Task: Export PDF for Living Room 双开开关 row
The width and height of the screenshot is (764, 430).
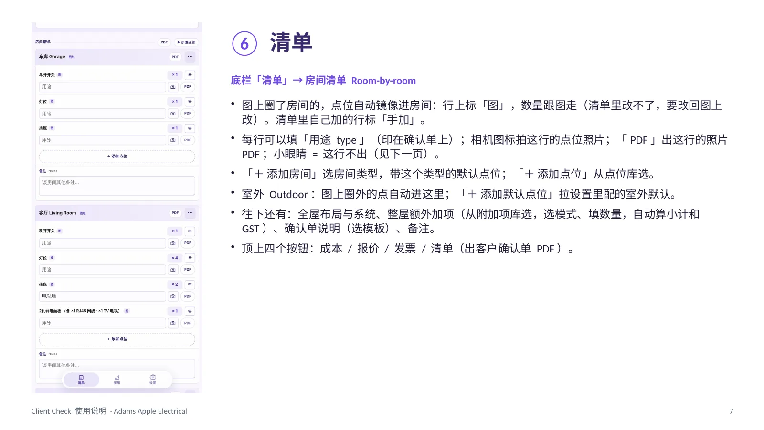Action: point(188,243)
